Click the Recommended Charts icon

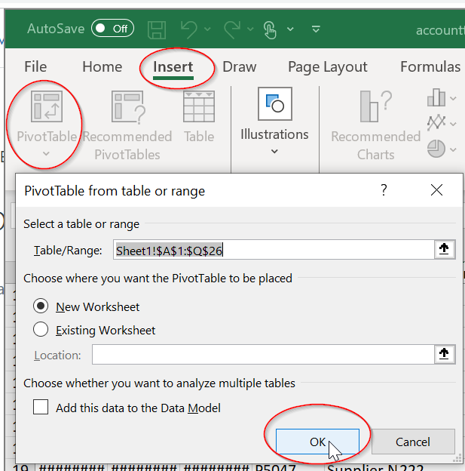376,106
